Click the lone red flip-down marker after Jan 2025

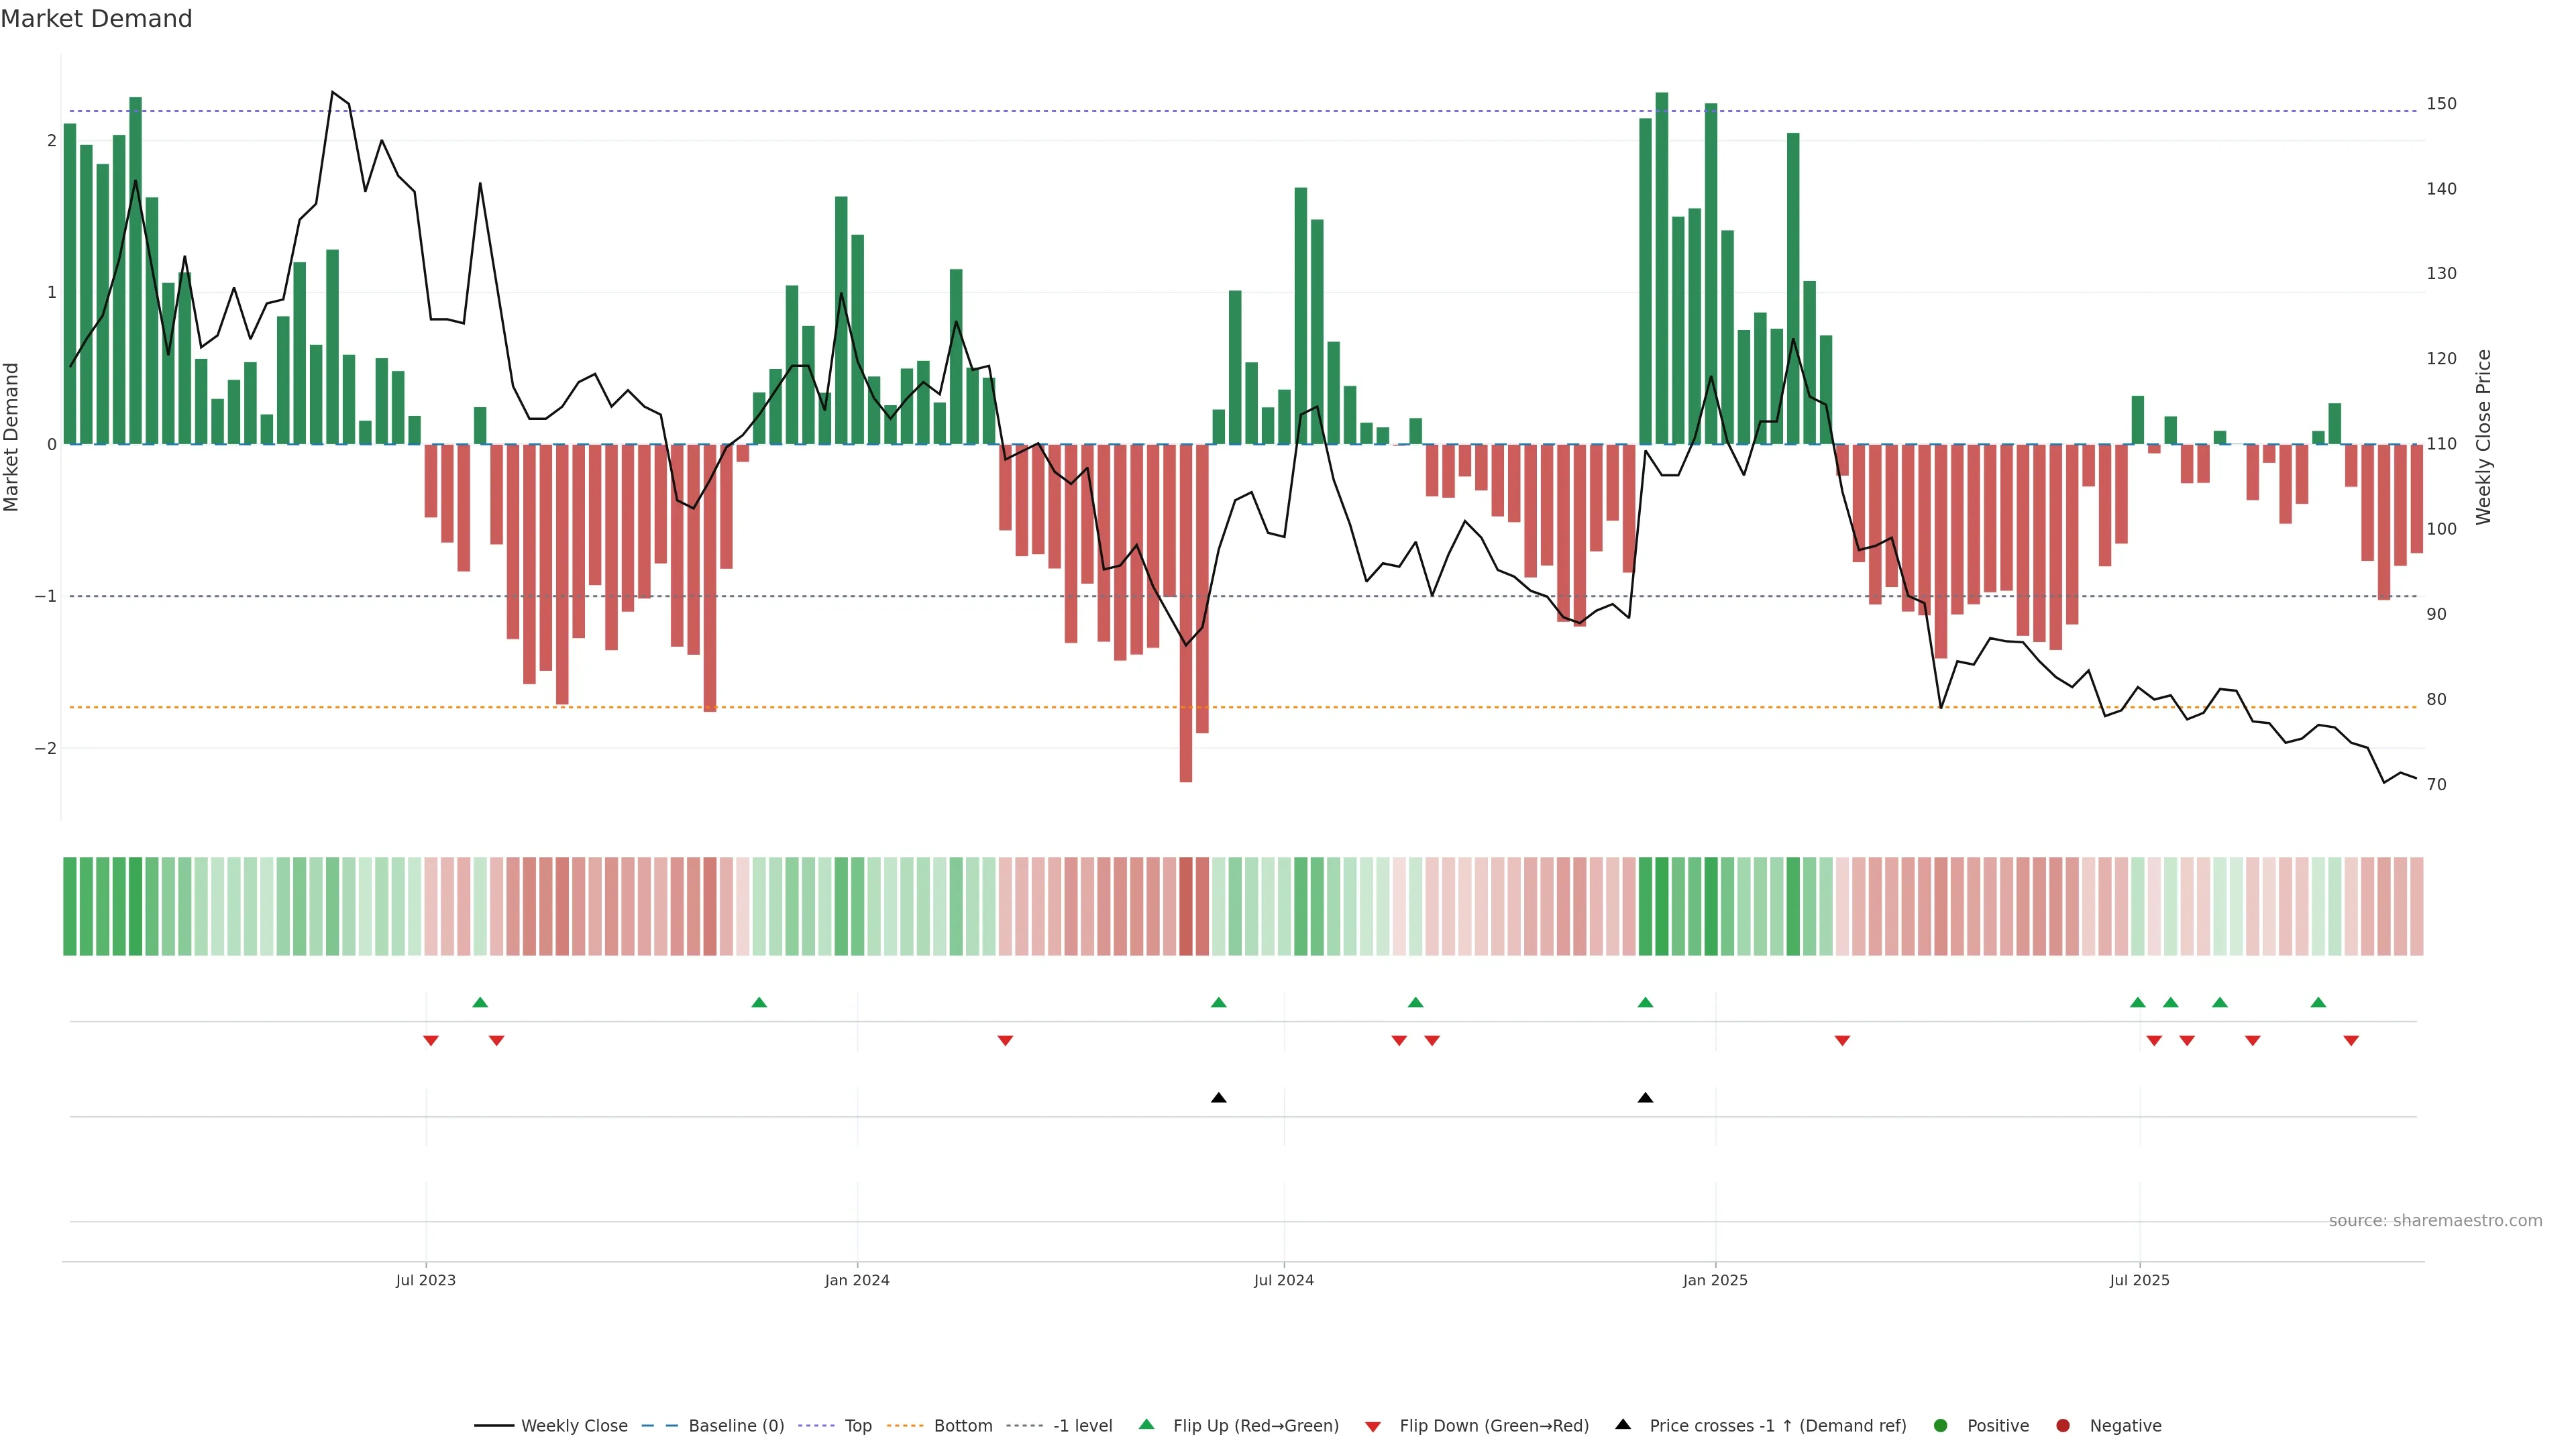pyautogui.click(x=1842, y=1041)
